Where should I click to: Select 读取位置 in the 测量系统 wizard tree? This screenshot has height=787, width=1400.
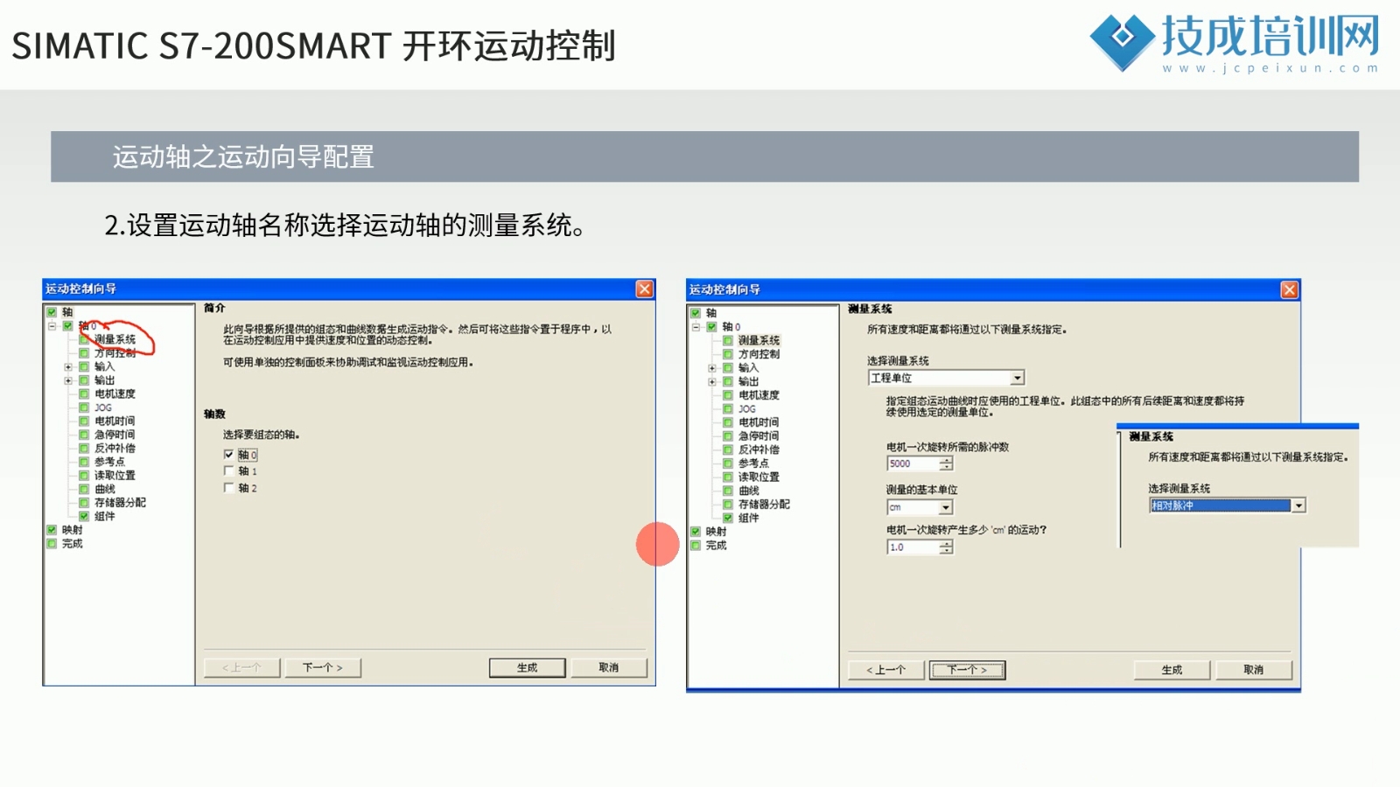pyautogui.click(x=759, y=477)
